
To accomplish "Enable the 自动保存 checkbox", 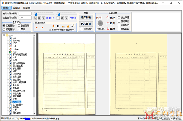I will click(82, 29).
